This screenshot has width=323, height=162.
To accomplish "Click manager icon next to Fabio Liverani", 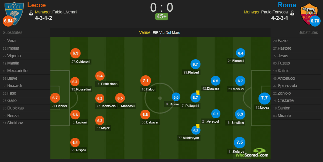I will [31, 13].
